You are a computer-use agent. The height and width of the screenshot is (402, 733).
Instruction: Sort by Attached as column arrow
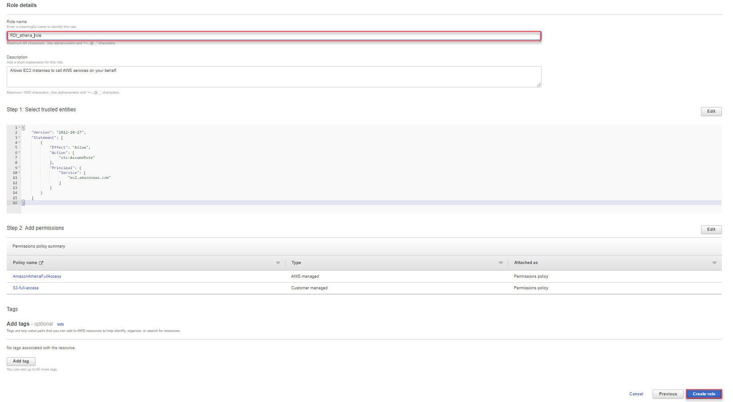(714, 263)
